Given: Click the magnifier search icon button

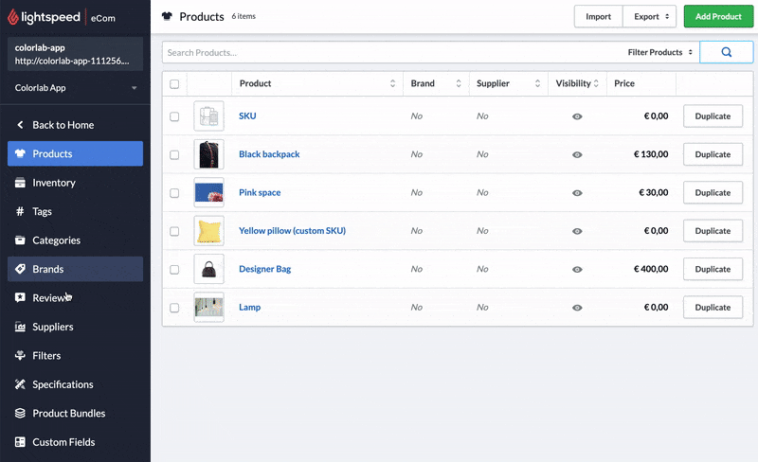Looking at the screenshot, I should click(x=726, y=52).
